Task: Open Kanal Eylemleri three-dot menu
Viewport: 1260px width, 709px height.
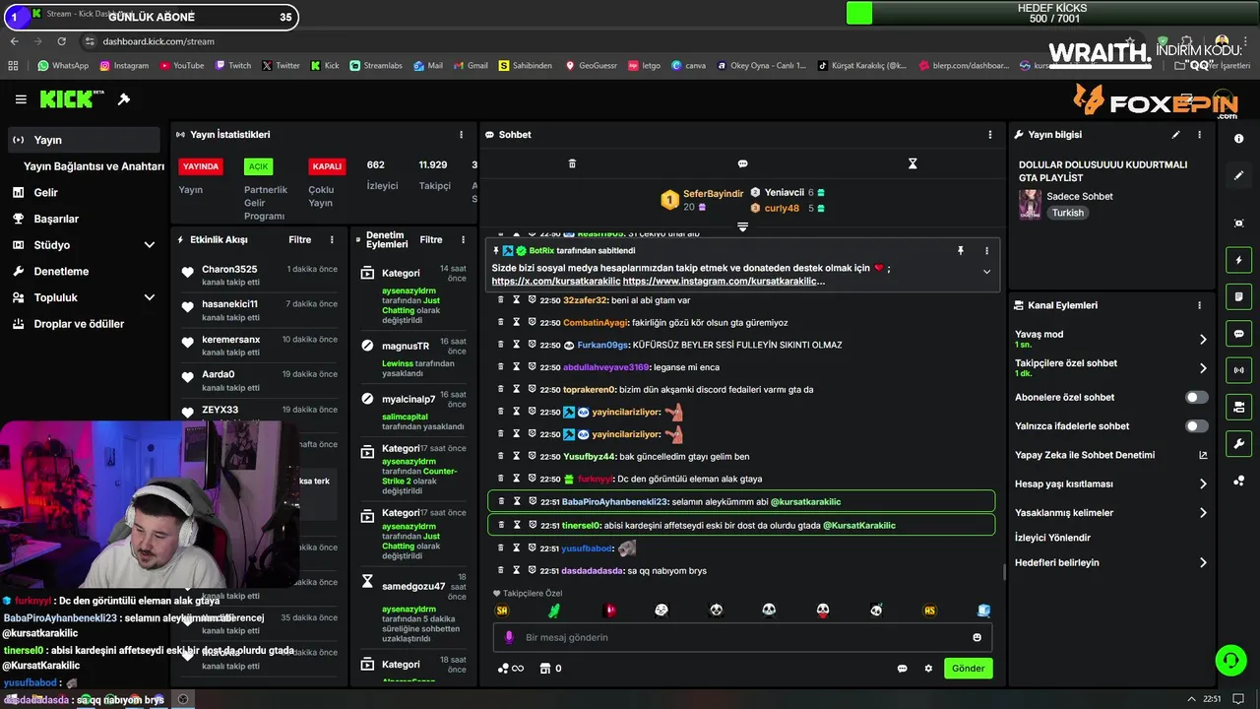Action: click(x=1199, y=305)
